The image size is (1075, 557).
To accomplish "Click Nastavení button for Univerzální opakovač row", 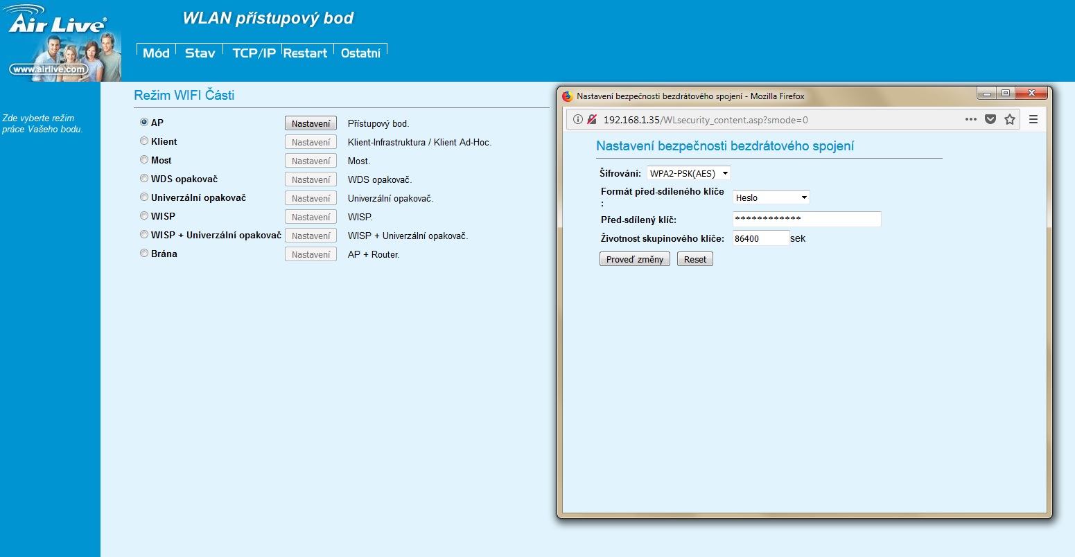I will 311,198.
